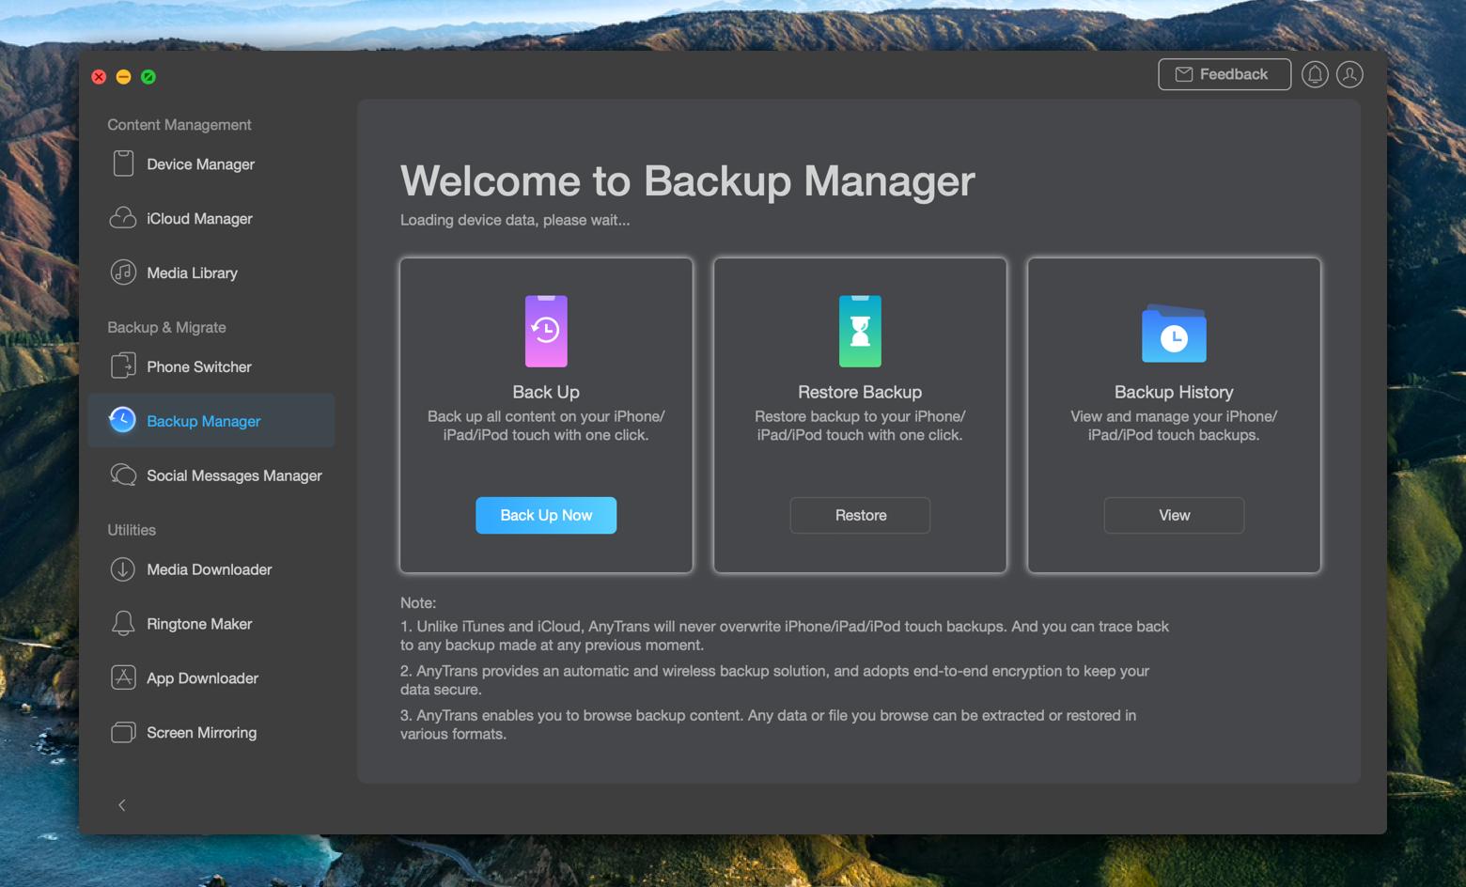Screen dimensions: 1466x887
Task: Click the Back Up card title
Action: click(546, 392)
